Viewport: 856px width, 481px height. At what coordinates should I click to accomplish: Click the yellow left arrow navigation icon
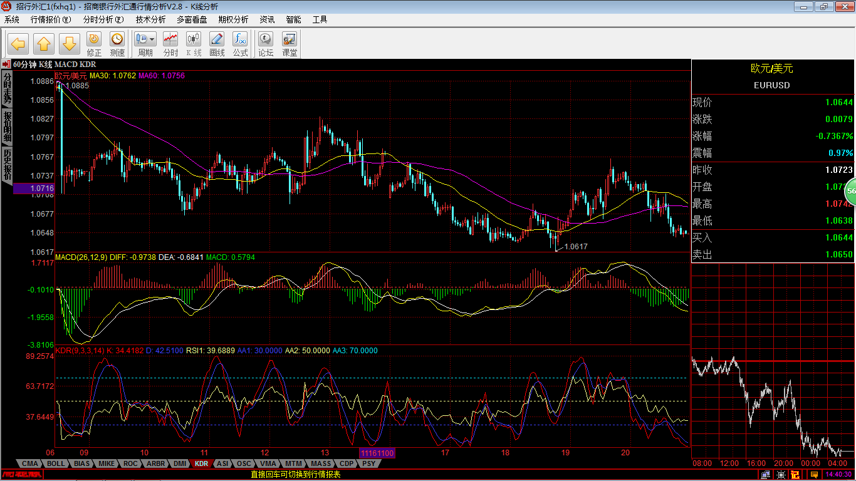click(18, 43)
